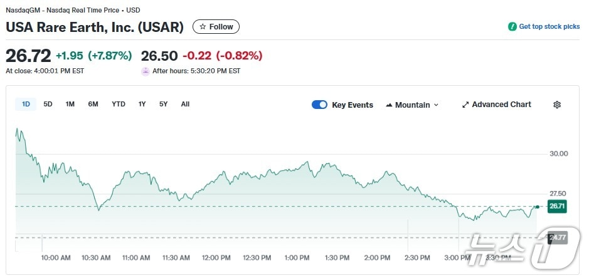Click the Mountain chart type icon
Screen dimensions: 589x278
pos(389,105)
